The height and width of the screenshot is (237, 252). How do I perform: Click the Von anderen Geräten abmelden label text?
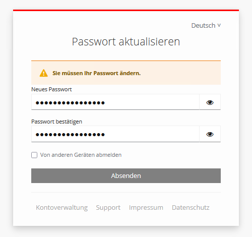point(81,155)
